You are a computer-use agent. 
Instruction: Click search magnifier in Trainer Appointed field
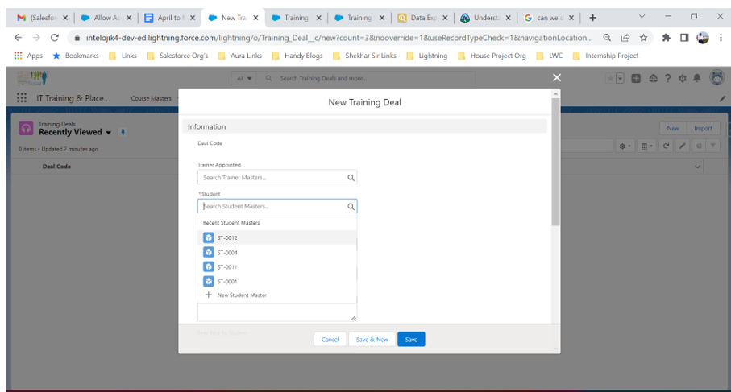[351, 178]
